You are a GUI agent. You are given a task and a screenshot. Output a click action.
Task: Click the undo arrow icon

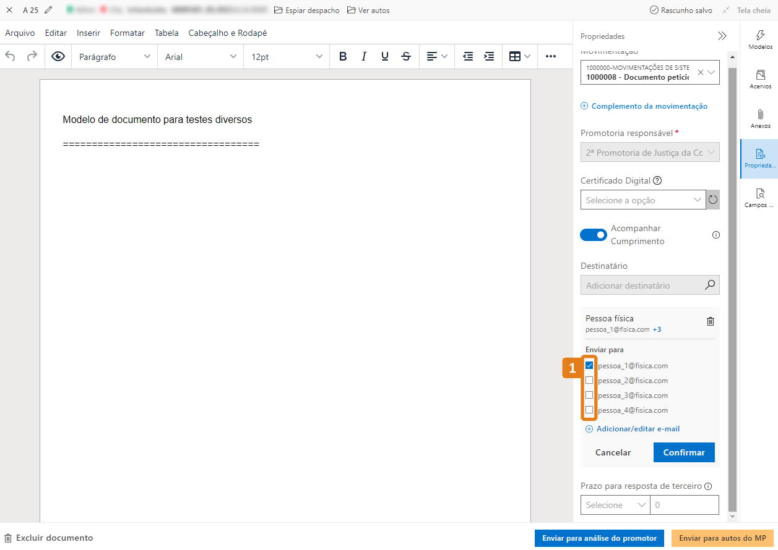(11, 56)
